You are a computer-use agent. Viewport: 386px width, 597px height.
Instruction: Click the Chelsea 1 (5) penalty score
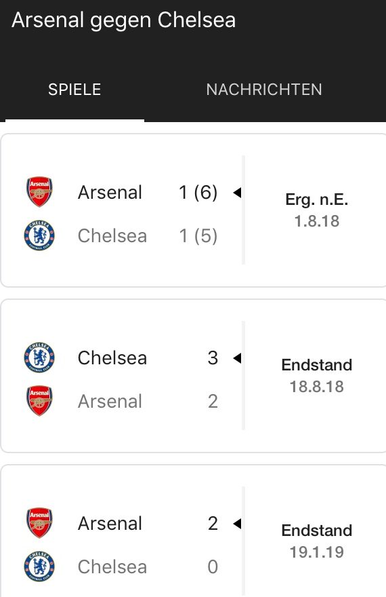coord(198,235)
